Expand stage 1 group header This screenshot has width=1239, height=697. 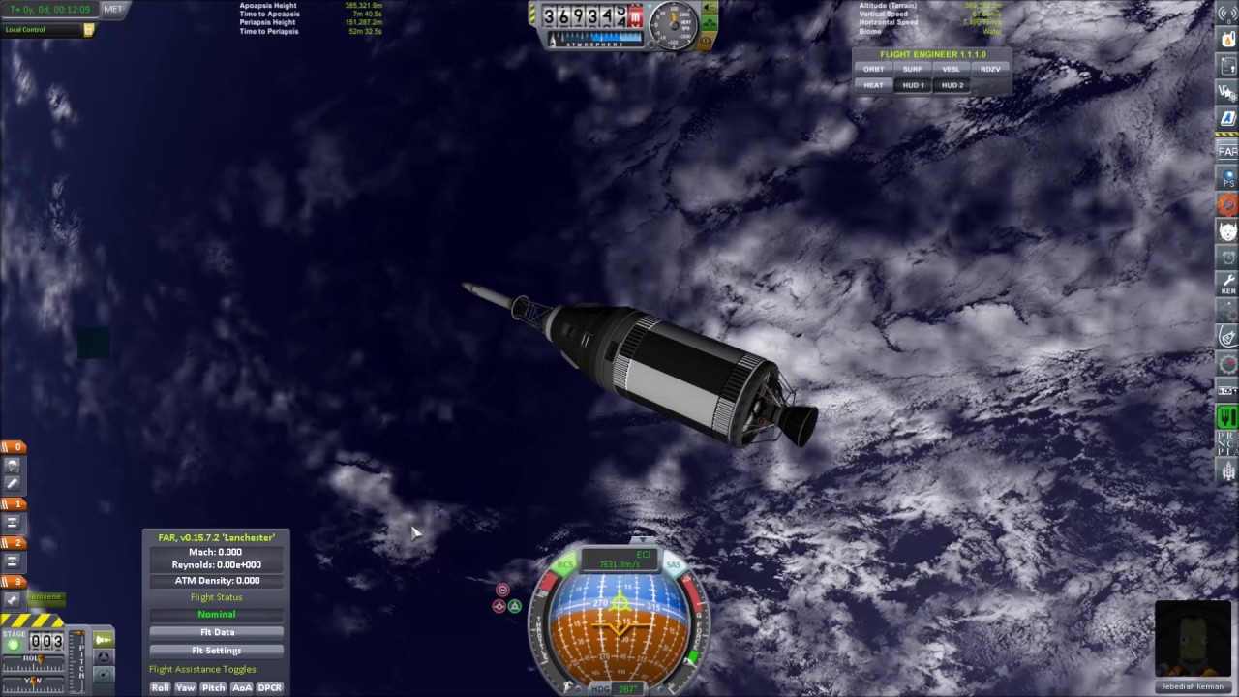pyautogui.click(x=13, y=505)
